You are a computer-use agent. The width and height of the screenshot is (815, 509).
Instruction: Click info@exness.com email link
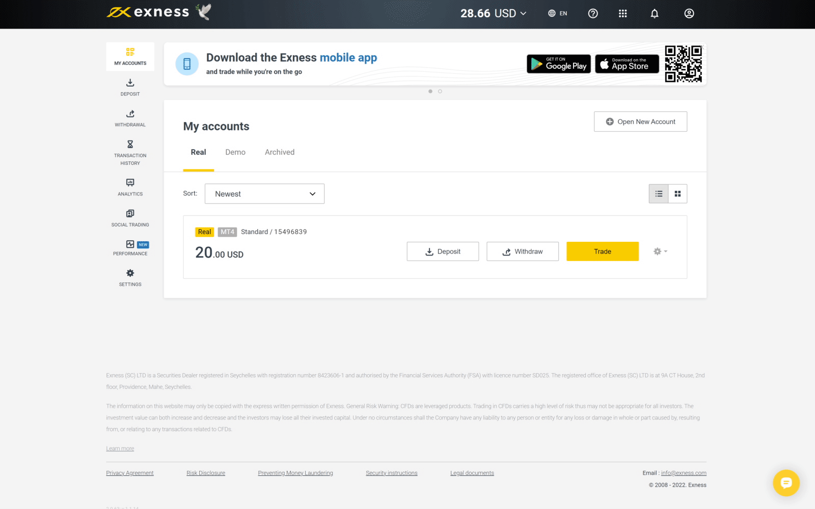[x=684, y=473]
